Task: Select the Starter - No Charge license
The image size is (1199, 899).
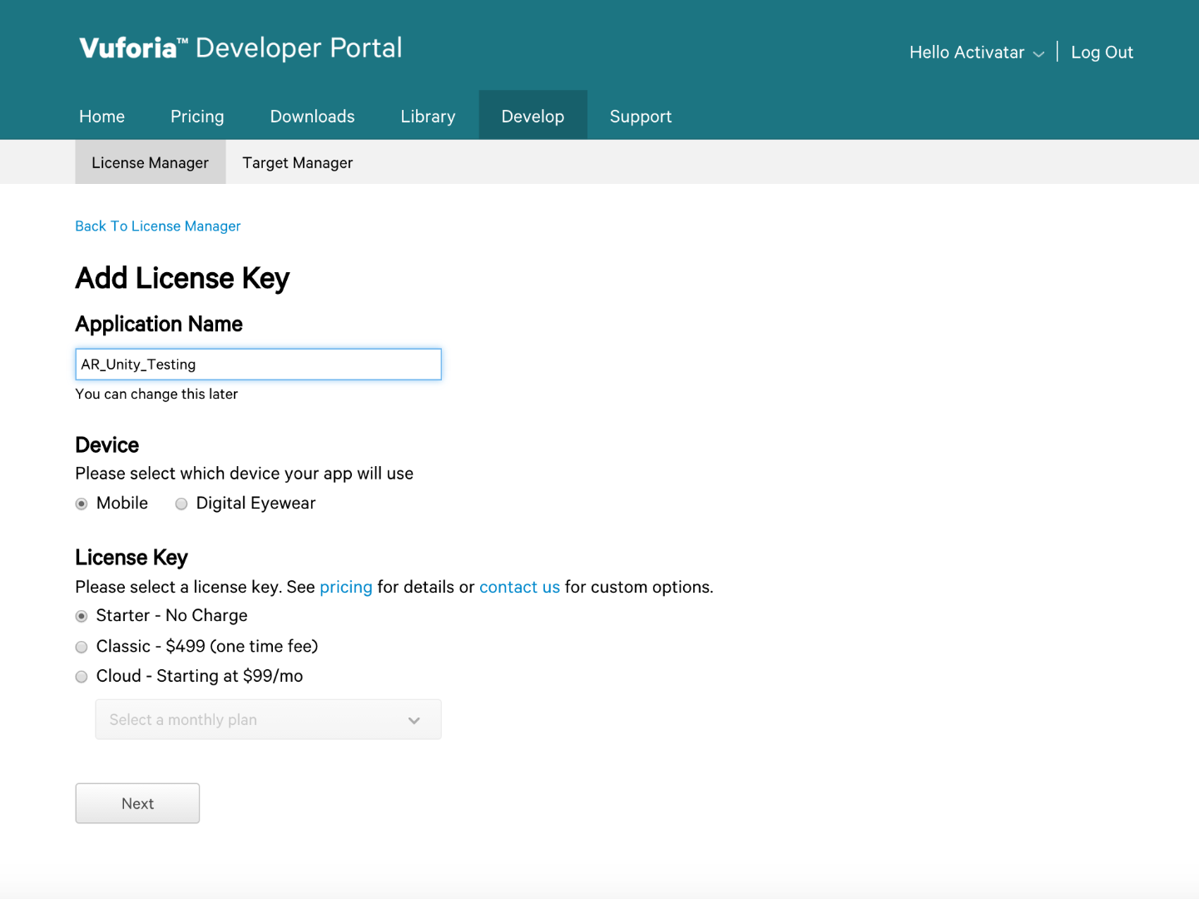Action: coord(82,616)
